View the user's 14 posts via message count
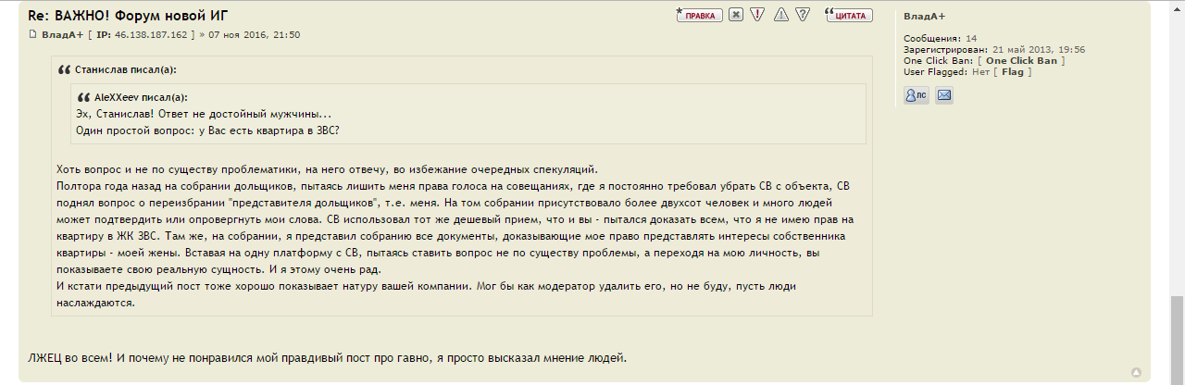This screenshot has height=385, width=1185. [x=970, y=39]
